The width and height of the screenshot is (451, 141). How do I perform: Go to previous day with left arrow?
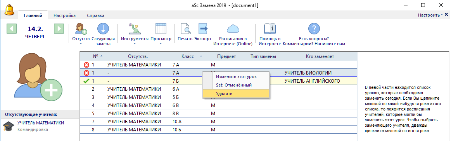(x=12, y=29)
